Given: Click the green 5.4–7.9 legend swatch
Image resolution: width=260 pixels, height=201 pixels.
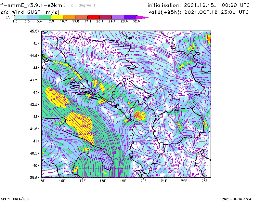Looking at the screenshot, I should [45, 17].
